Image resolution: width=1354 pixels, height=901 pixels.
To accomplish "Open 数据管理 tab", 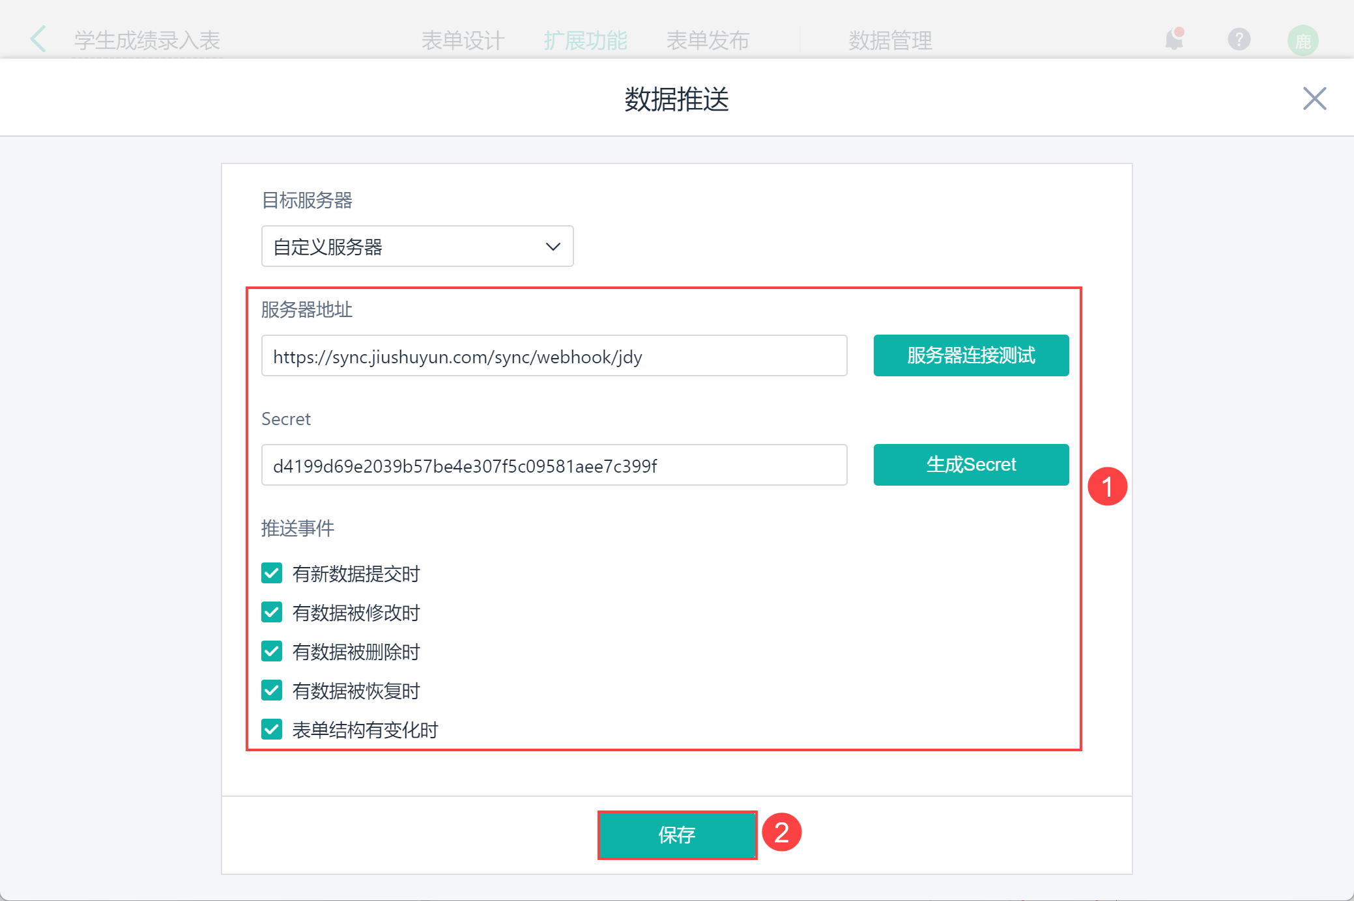I will coord(890,40).
